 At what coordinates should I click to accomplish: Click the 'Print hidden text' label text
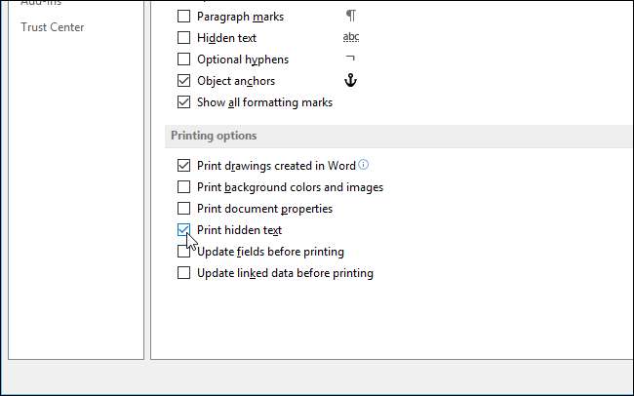coord(239,230)
